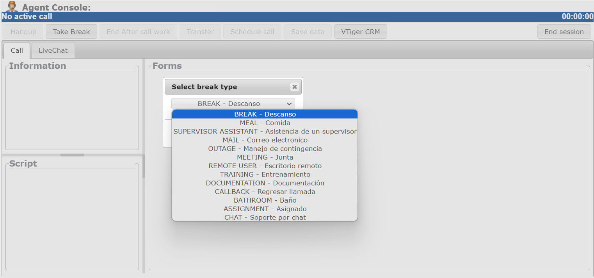The image size is (594, 278).
Task: Switch to the LiveChat tab
Action: tap(53, 51)
